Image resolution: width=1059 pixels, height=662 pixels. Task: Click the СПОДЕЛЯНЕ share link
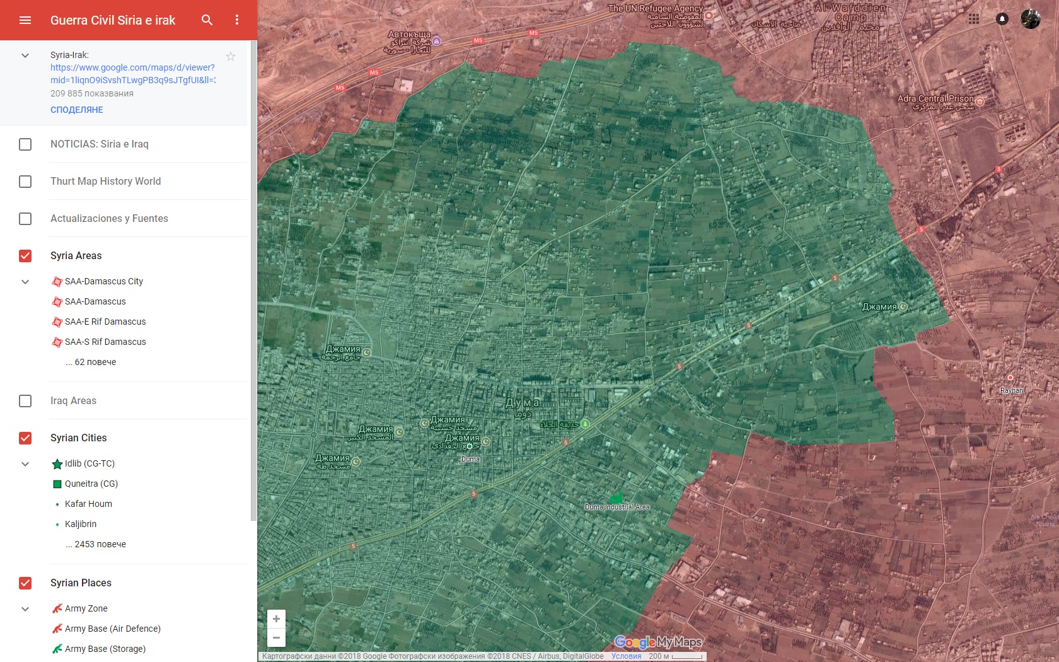click(77, 110)
